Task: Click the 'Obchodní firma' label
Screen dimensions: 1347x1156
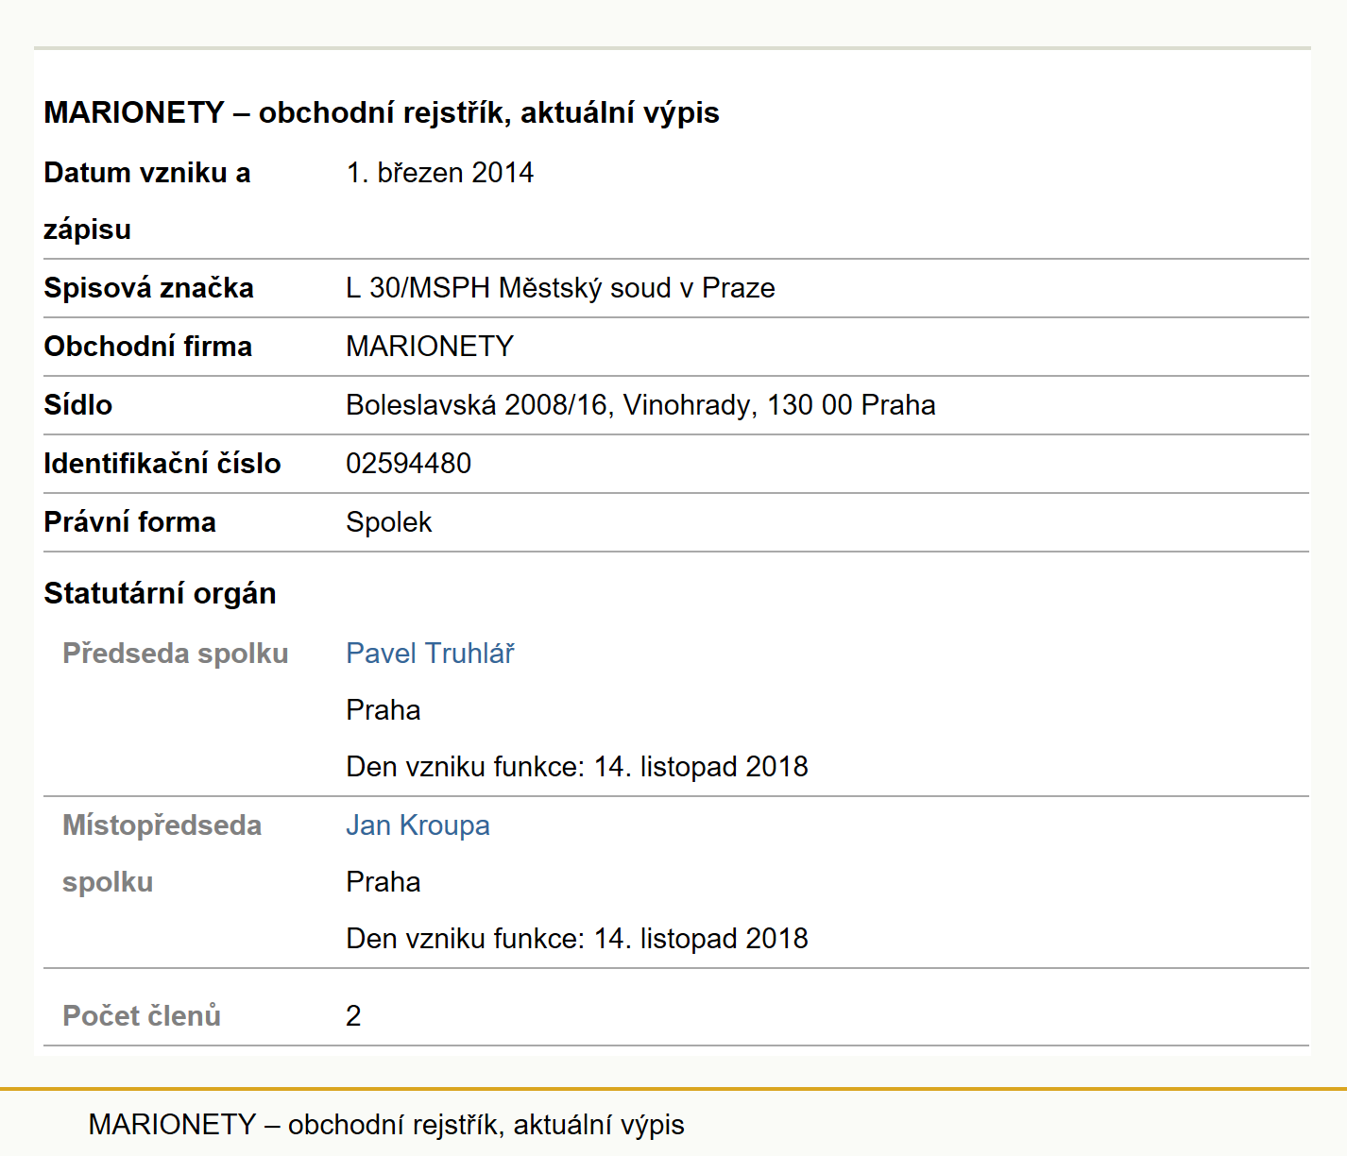Action: pos(147,346)
